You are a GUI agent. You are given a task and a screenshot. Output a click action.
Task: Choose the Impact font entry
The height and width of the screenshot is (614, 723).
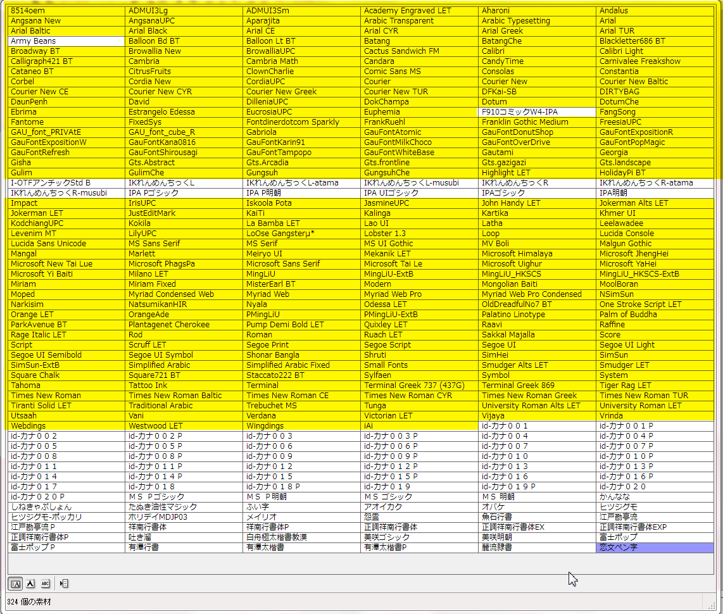click(66, 203)
